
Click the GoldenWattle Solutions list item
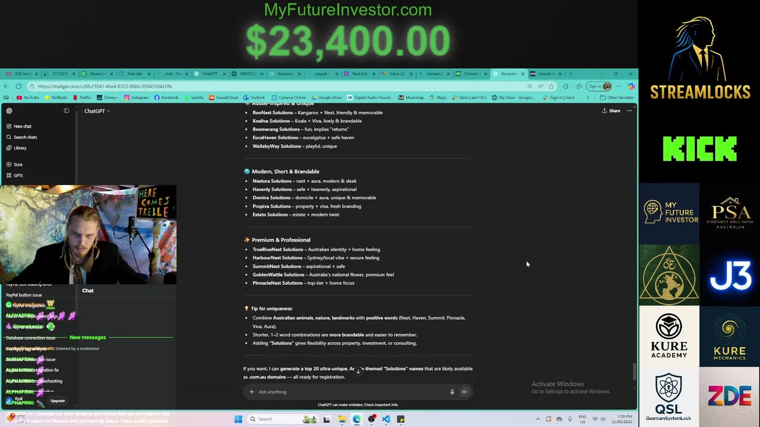pos(323,275)
